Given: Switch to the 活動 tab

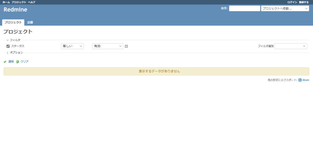Looking at the screenshot, I should coord(30,23).
